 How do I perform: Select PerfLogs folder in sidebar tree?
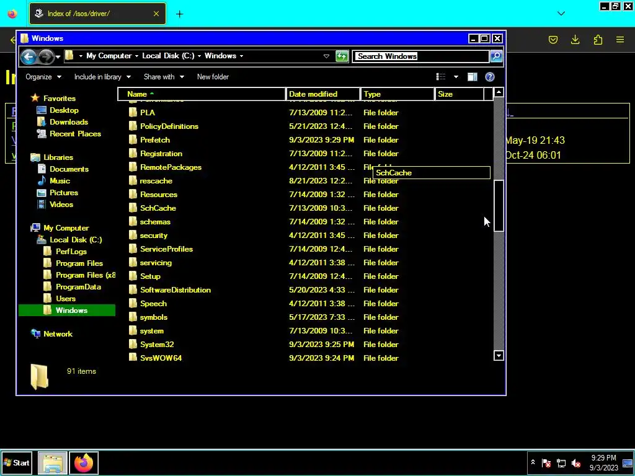pyautogui.click(x=71, y=252)
